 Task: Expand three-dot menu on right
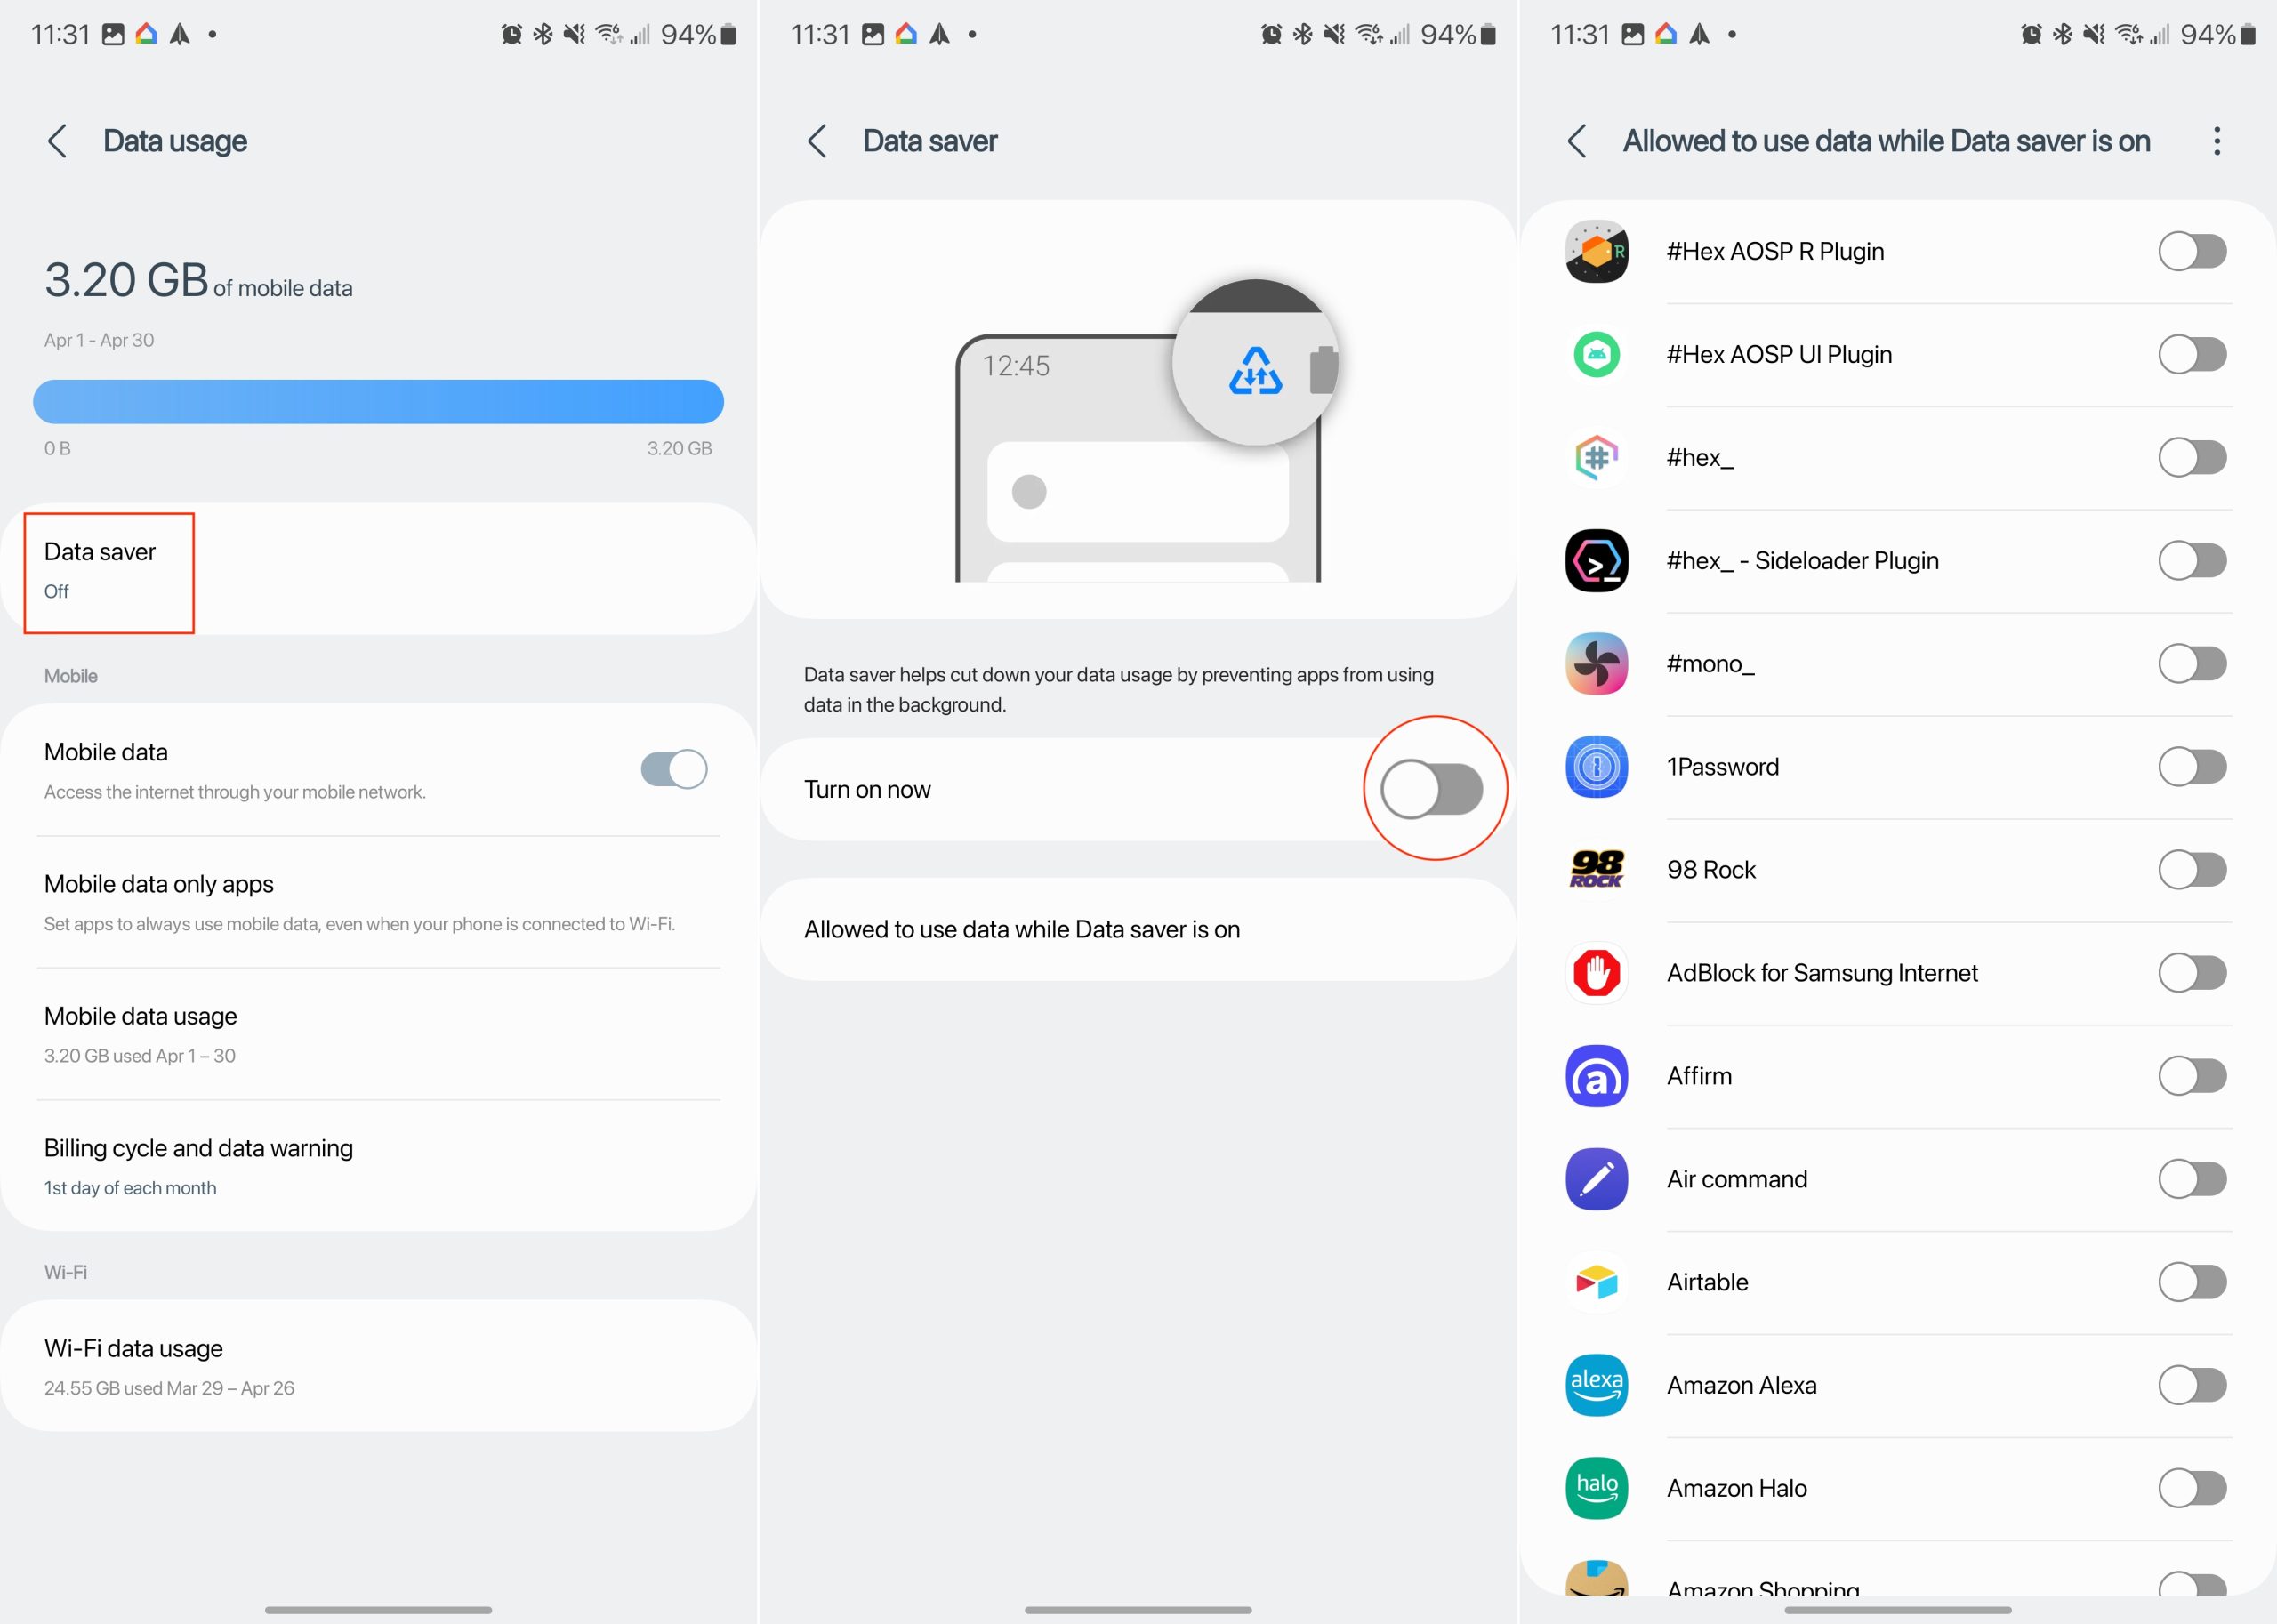2217,141
